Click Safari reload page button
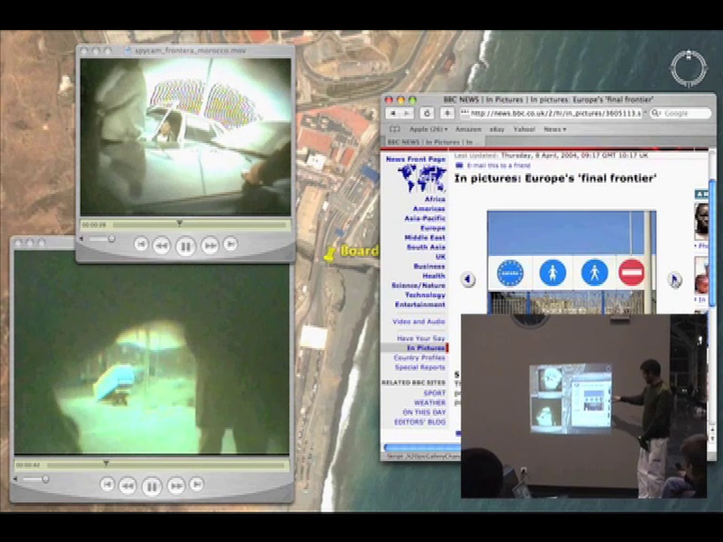Image resolution: width=723 pixels, height=542 pixels. [x=426, y=113]
